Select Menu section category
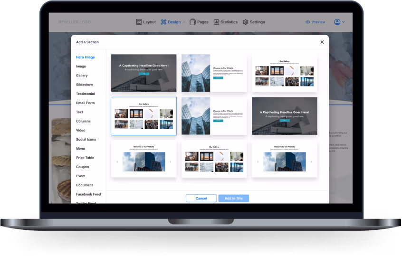Image resolution: width=402 pixels, height=256 pixels. click(80, 149)
